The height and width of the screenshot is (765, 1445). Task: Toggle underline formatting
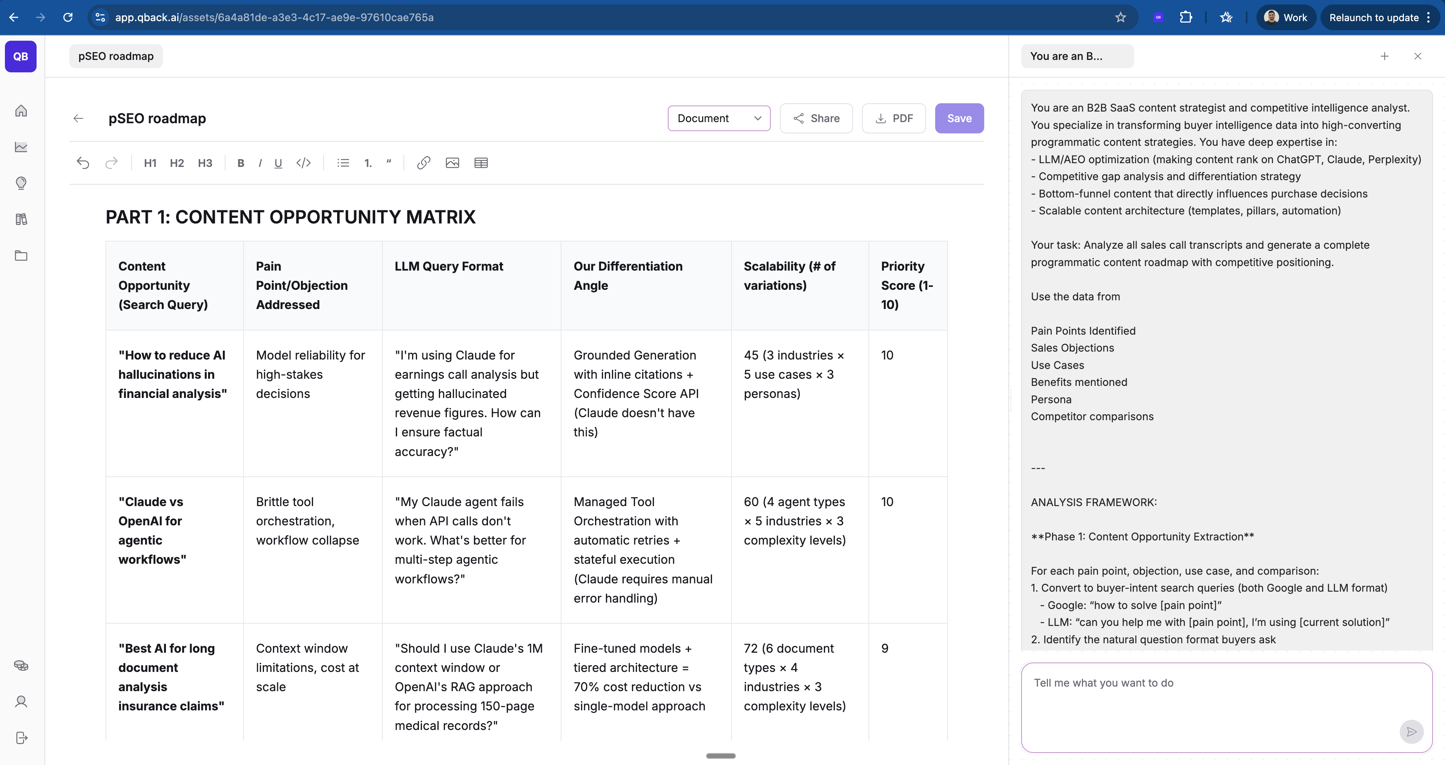(x=278, y=163)
